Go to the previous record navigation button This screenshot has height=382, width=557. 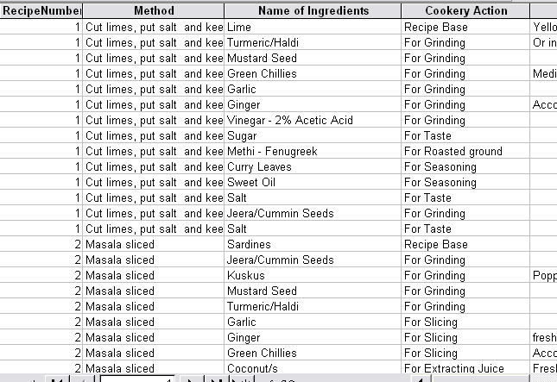[x=83, y=379]
